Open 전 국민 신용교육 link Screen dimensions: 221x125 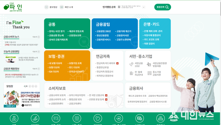[96, 95]
